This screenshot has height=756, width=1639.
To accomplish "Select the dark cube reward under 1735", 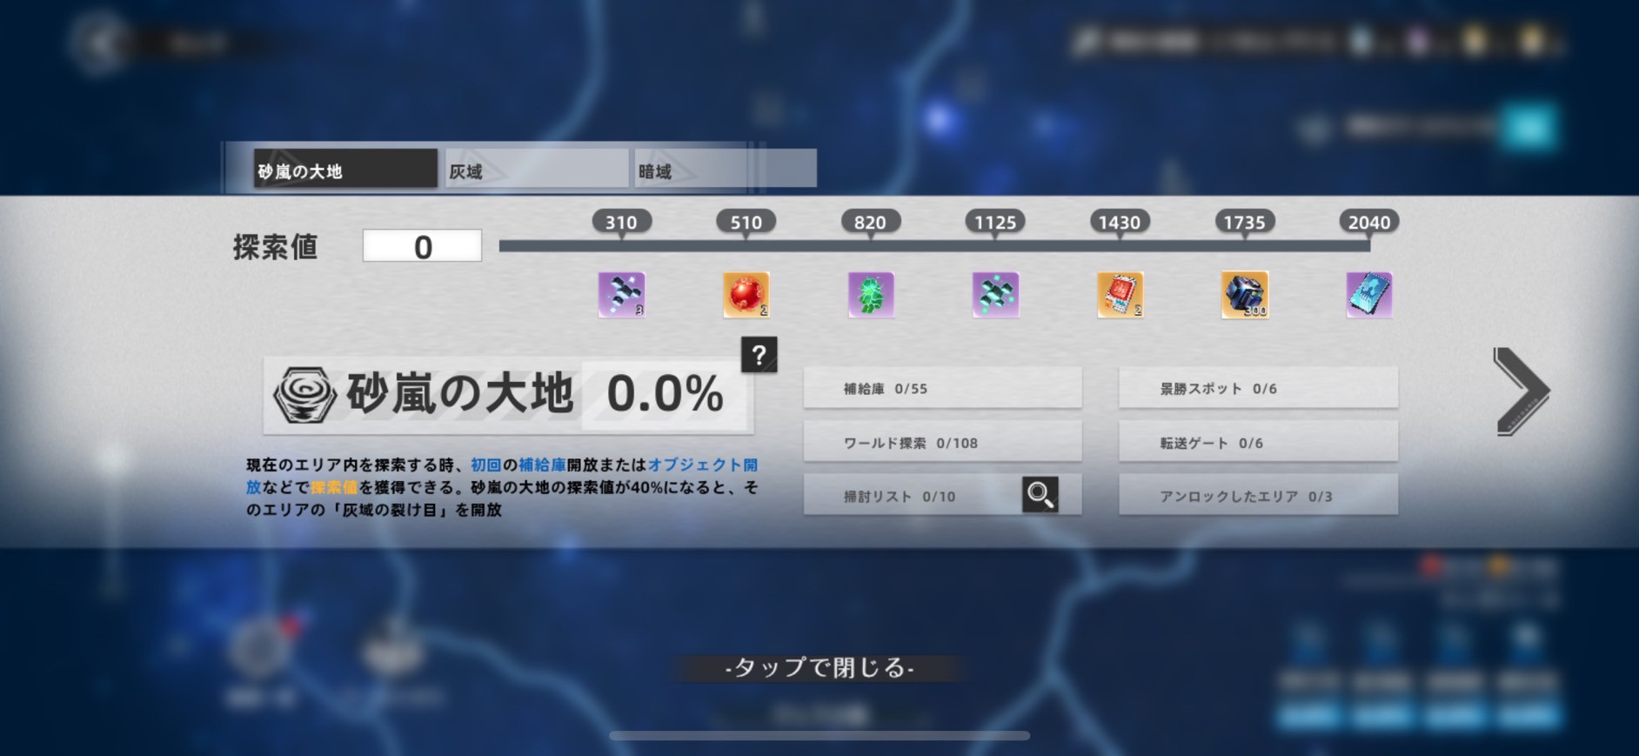I will tap(1245, 295).
